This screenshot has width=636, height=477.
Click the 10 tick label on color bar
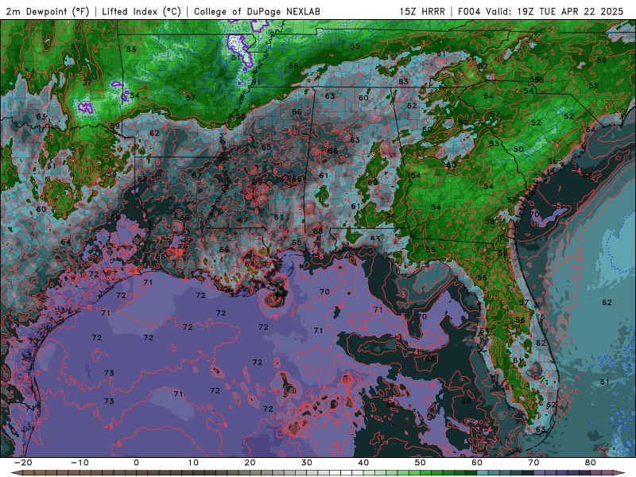pyautogui.click(x=193, y=463)
